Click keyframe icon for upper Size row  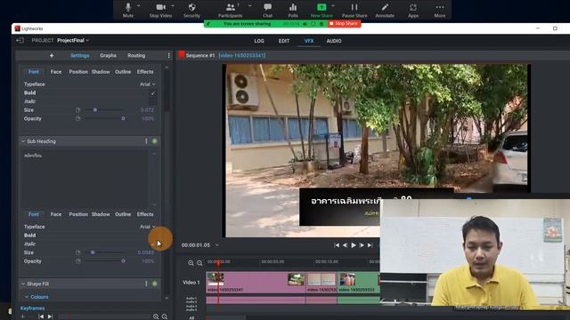coord(77,110)
